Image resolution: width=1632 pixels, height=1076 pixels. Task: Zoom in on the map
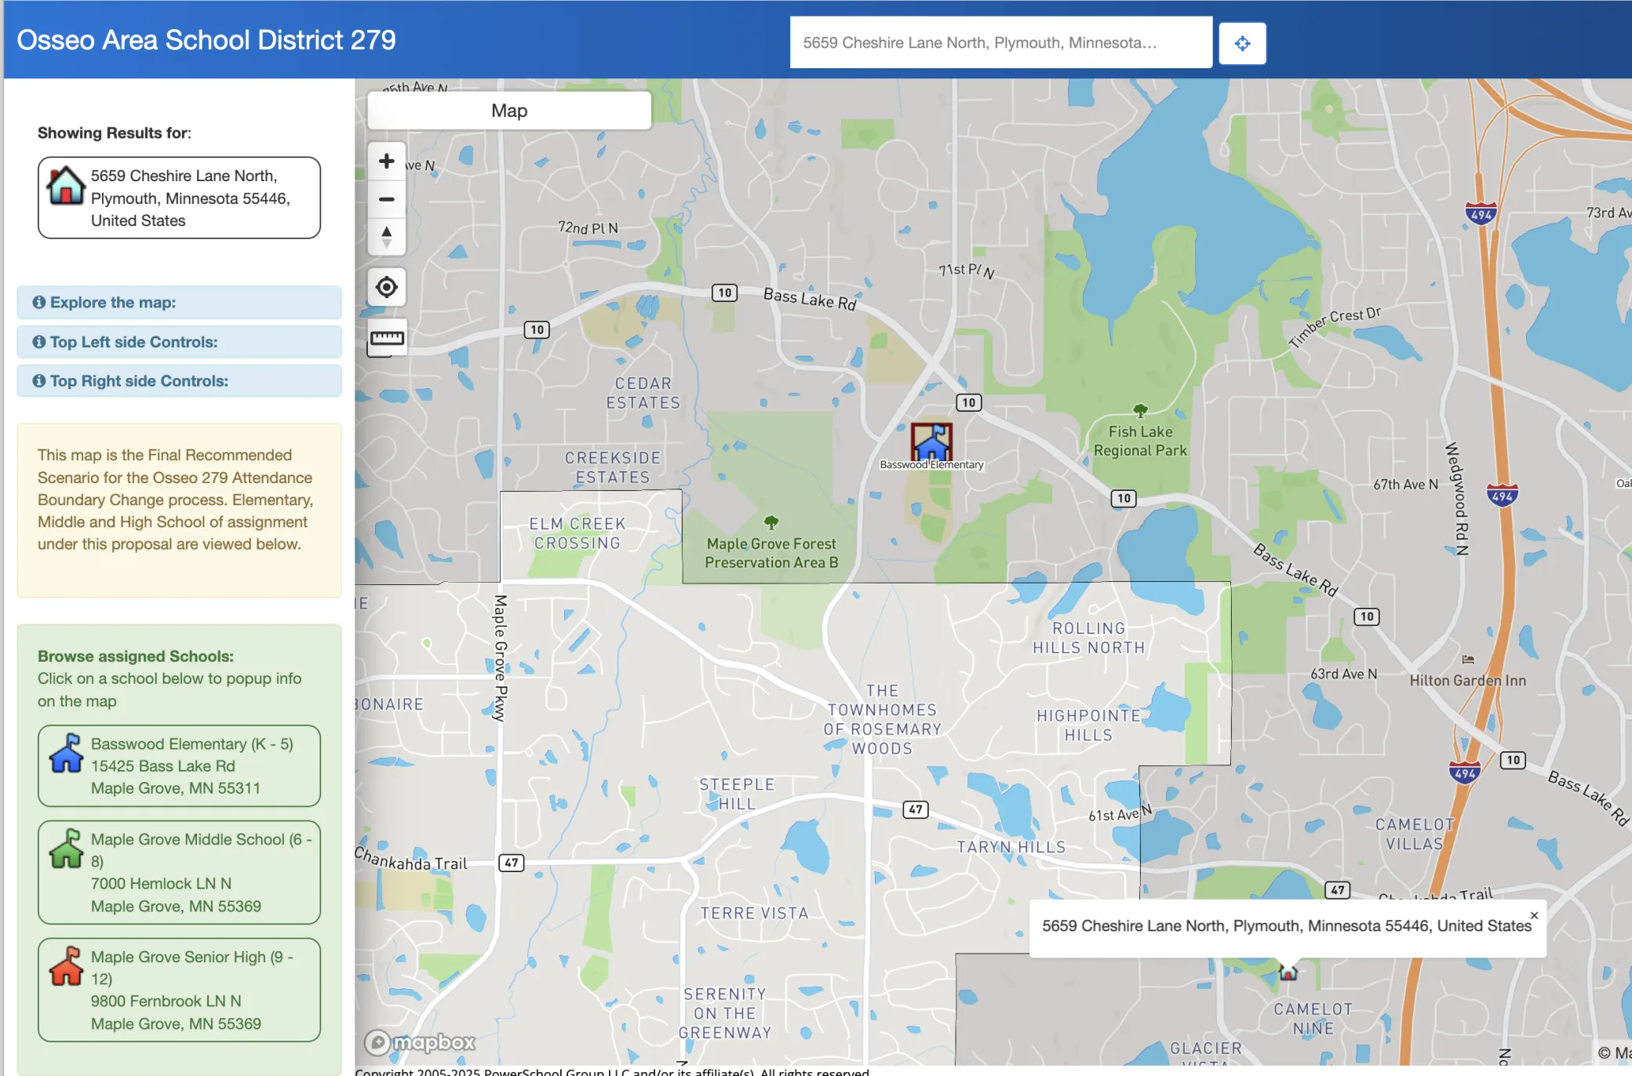coord(386,161)
